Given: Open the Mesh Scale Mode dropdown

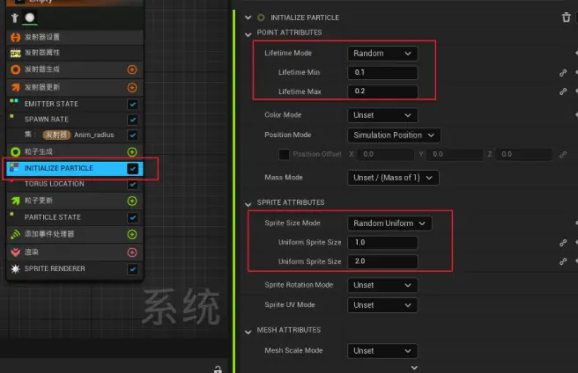Looking at the screenshot, I should [382, 351].
